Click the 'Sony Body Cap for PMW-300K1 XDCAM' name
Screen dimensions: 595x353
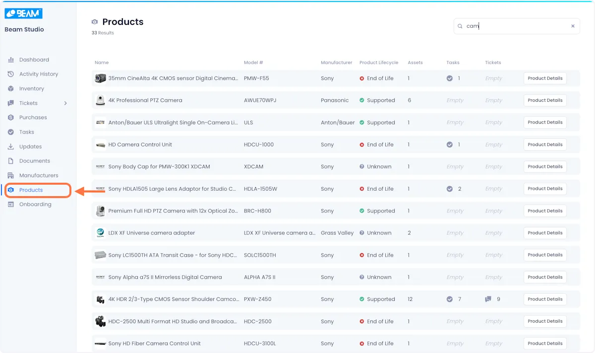click(x=159, y=167)
